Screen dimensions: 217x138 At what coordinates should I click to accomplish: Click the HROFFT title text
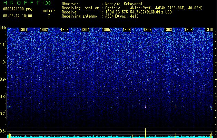(x=22, y=3)
